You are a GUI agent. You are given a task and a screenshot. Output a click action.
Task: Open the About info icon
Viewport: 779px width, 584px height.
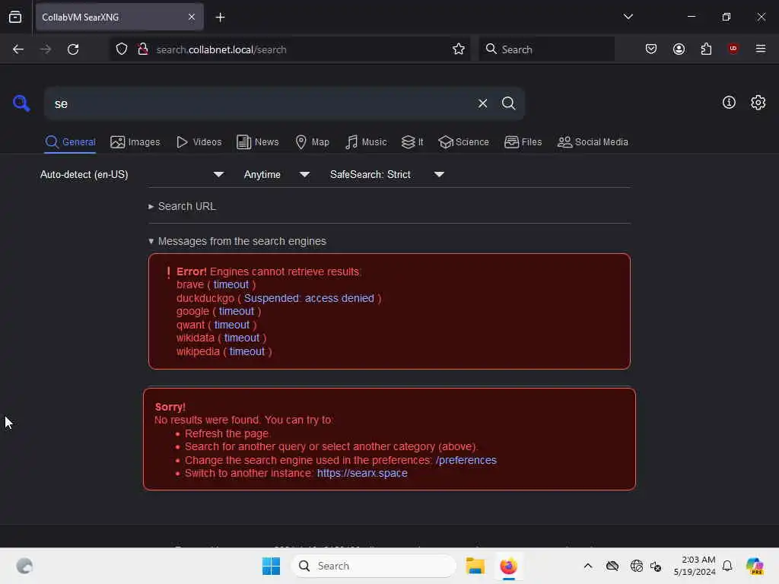729,103
